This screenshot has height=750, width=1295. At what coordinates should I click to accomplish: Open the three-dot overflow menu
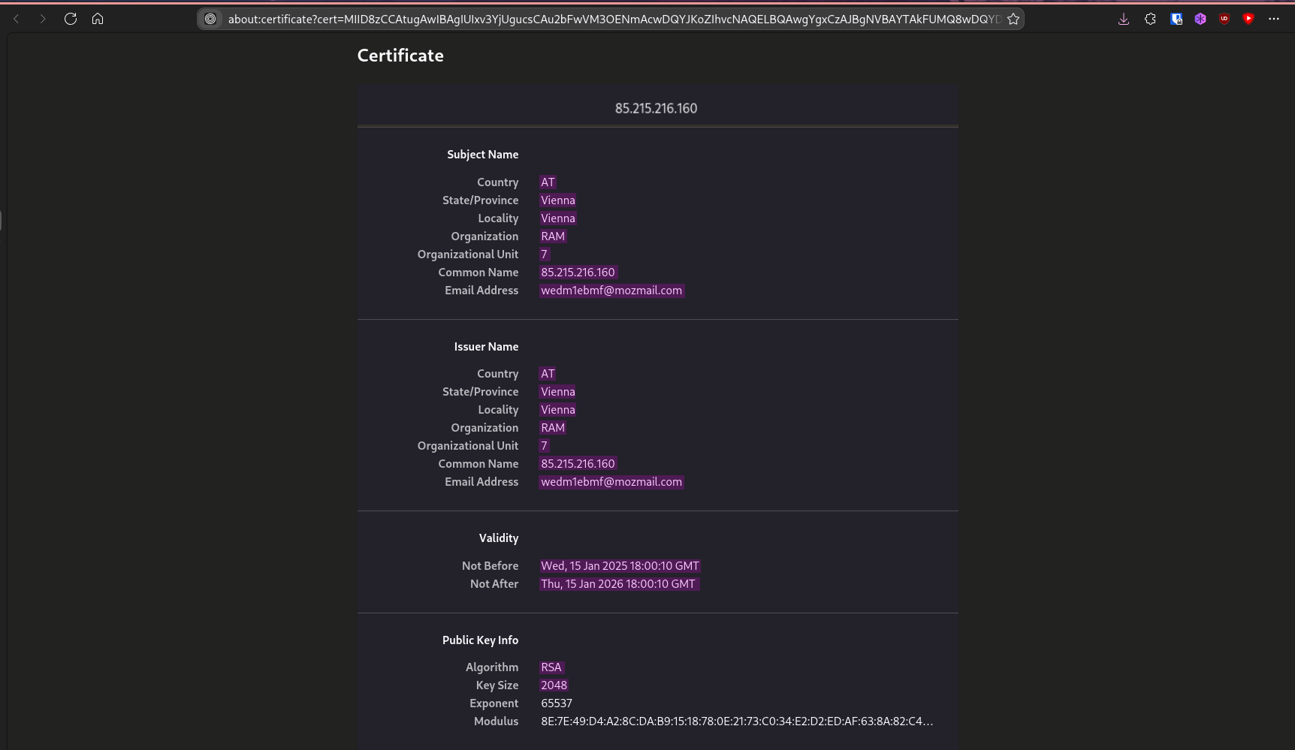tap(1274, 19)
